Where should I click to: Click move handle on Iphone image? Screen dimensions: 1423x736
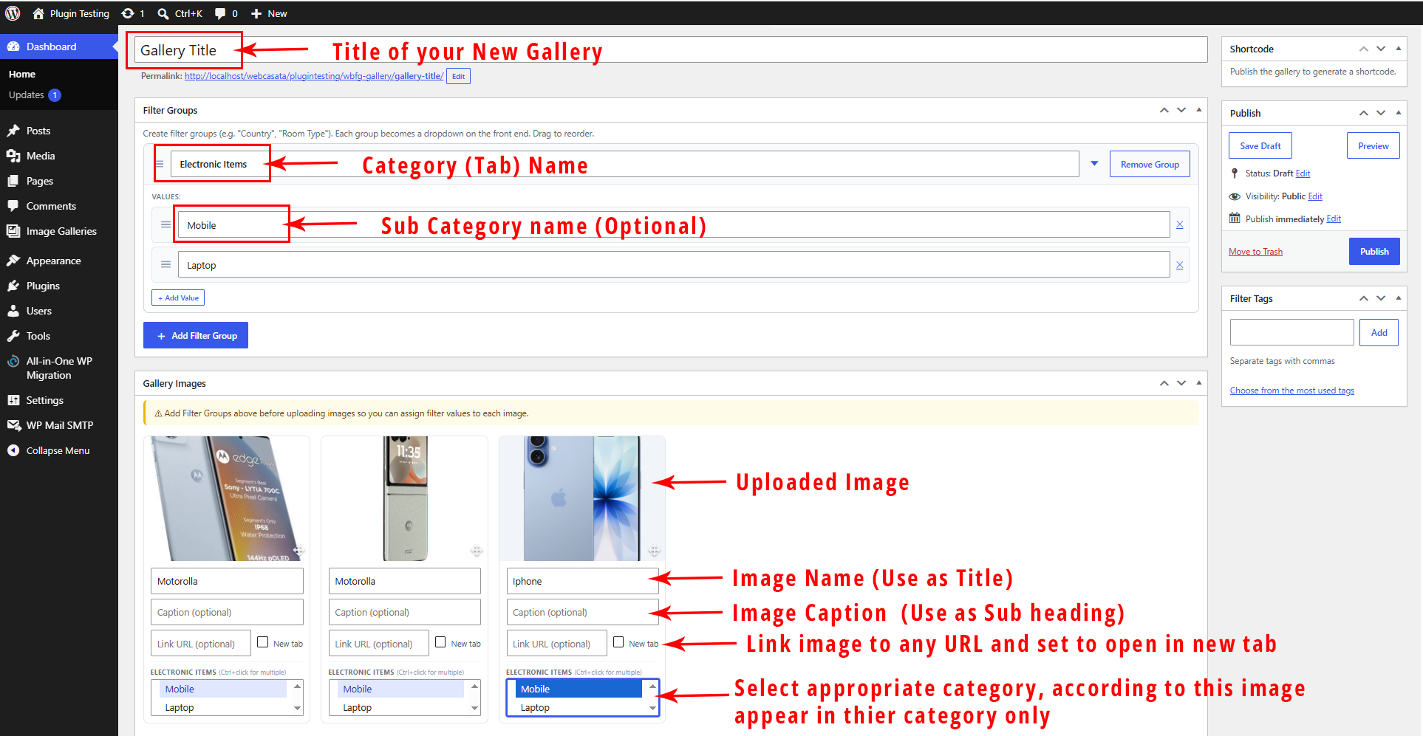pyautogui.click(x=654, y=551)
